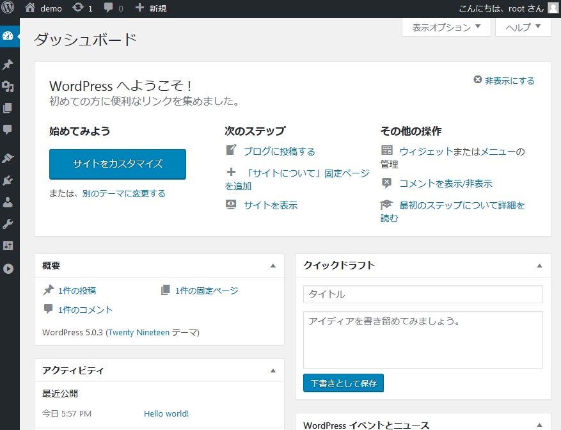This screenshot has width=561, height=430.
Task: Open Plugins plug icon in sidebar
Action: (8, 180)
